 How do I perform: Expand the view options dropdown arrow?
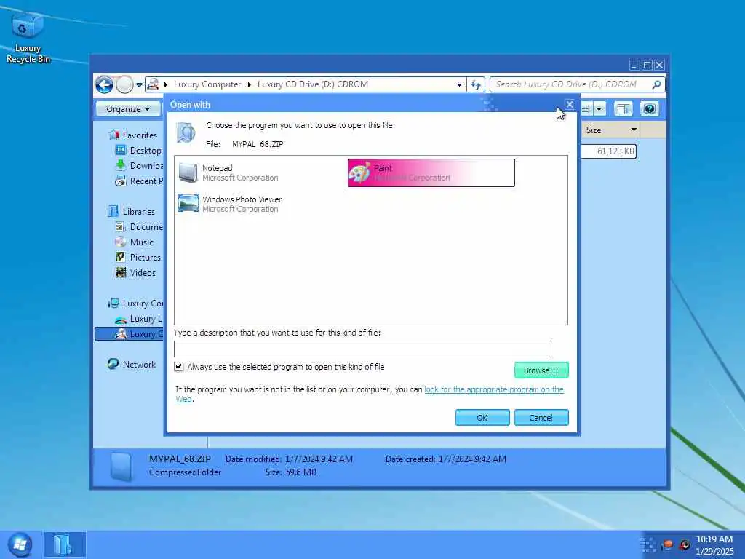(x=599, y=109)
